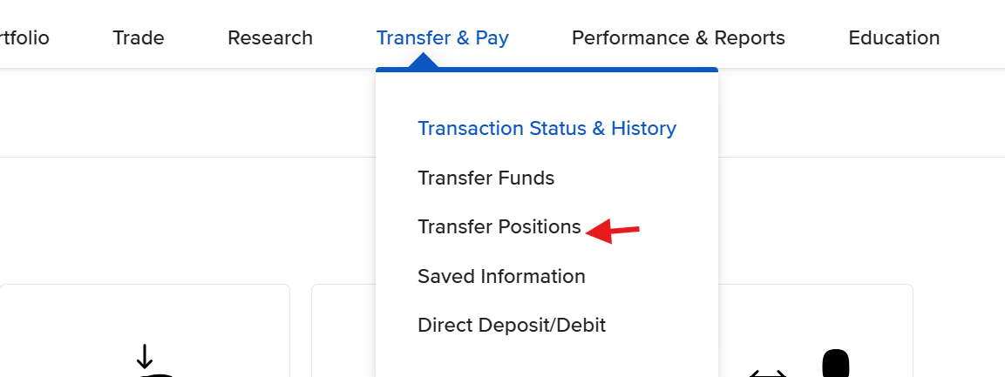Click the double-headed transfer arrows icon
1005x377 pixels.
[x=767, y=372]
